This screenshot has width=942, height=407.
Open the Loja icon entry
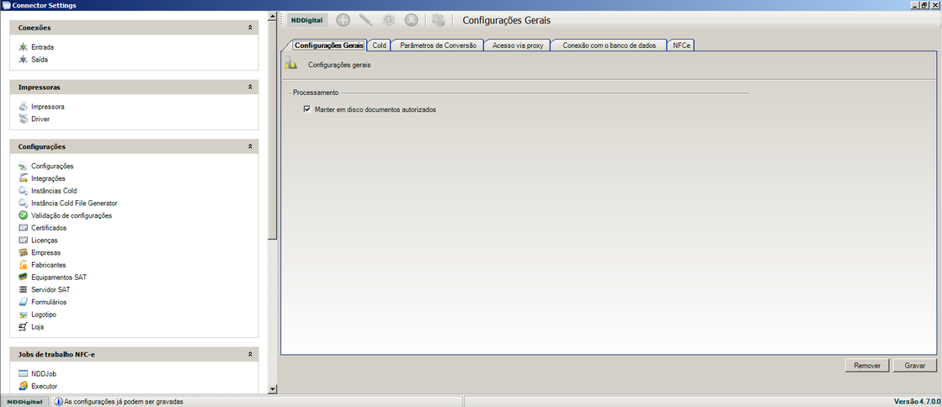click(24, 326)
